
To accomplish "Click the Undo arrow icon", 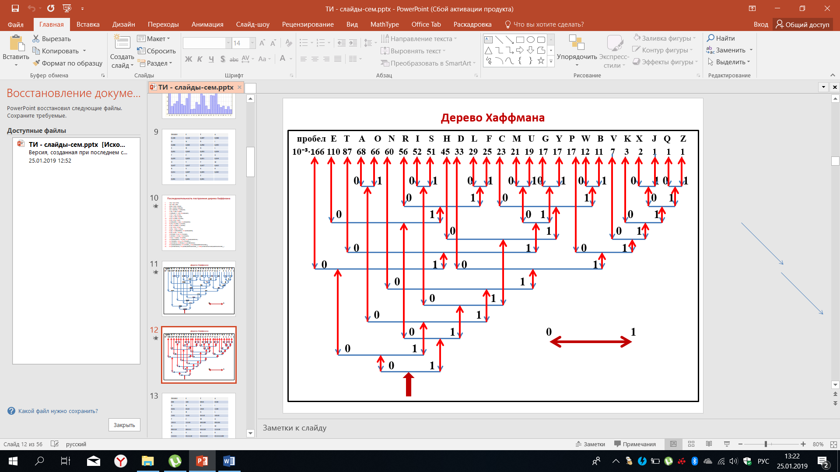I will pos(31,8).
